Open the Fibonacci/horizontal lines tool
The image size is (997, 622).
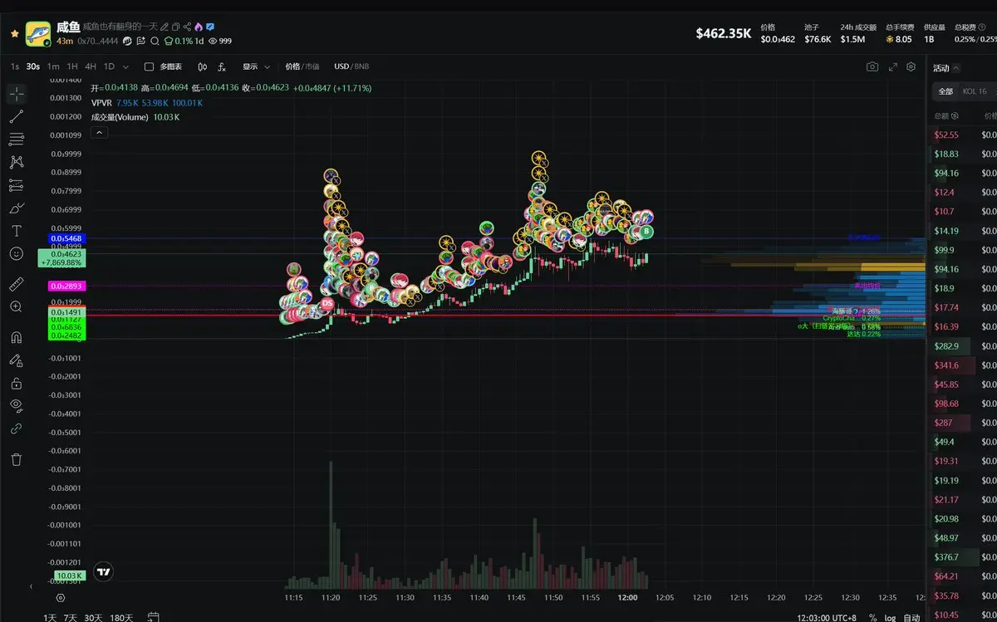coord(17,140)
